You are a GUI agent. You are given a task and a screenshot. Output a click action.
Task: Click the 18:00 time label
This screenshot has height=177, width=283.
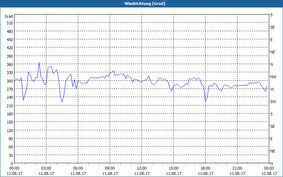point(206,169)
